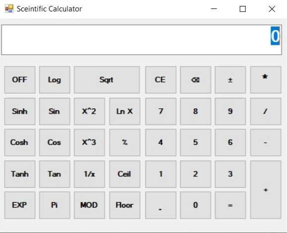Hit the minus operator key
287x233 pixels.
(x=266, y=143)
